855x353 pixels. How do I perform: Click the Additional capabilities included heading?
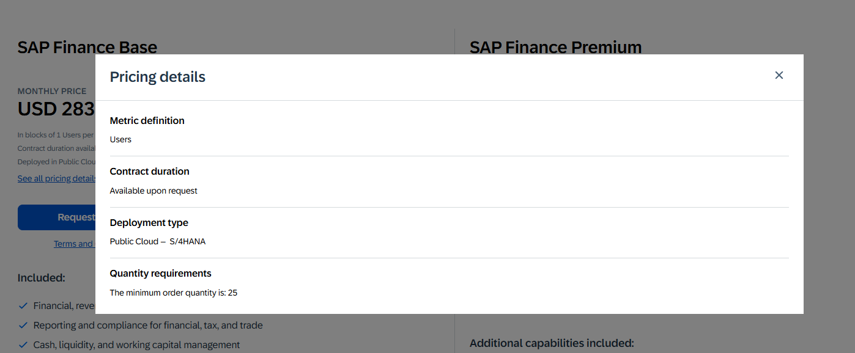click(552, 343)
